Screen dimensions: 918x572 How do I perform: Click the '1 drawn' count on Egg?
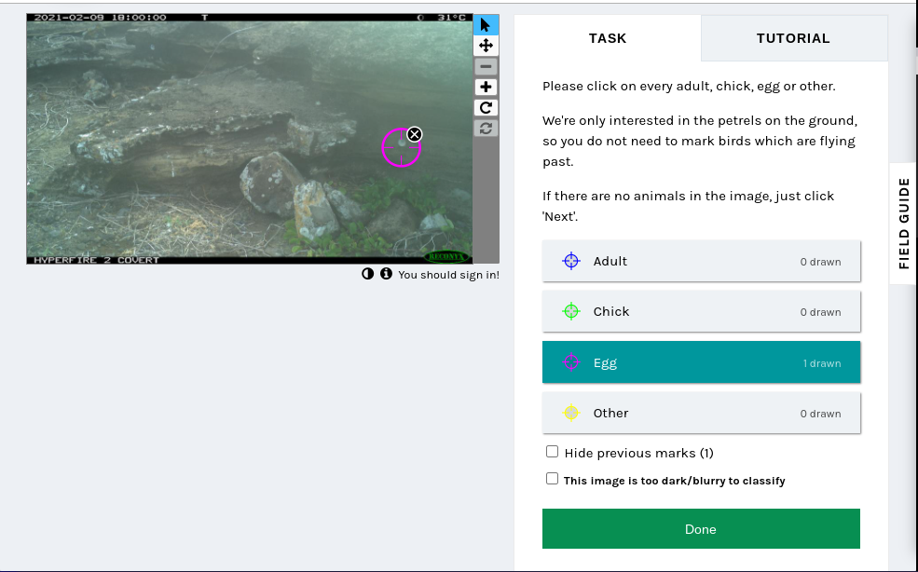(821, 363)
